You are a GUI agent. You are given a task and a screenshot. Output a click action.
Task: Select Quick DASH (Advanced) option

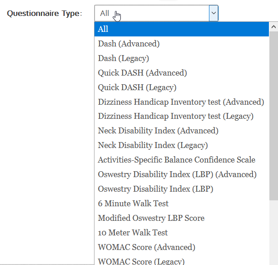point(142,73)
